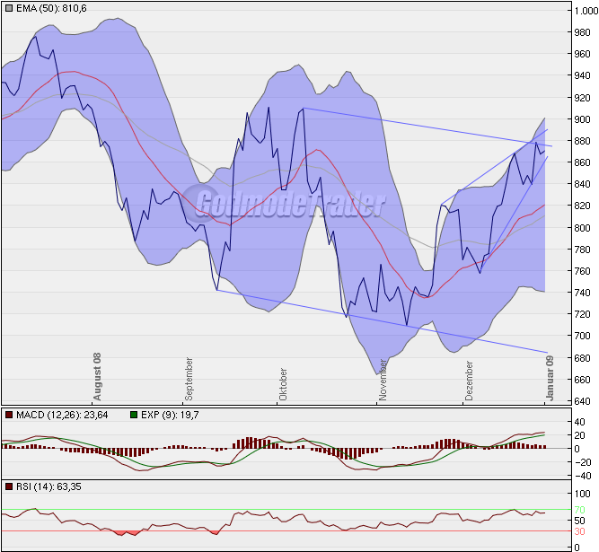The width and height of the screenshot is (599, 552).
Task: Click the Januar 09 time axis label
Action: (550, 378)
